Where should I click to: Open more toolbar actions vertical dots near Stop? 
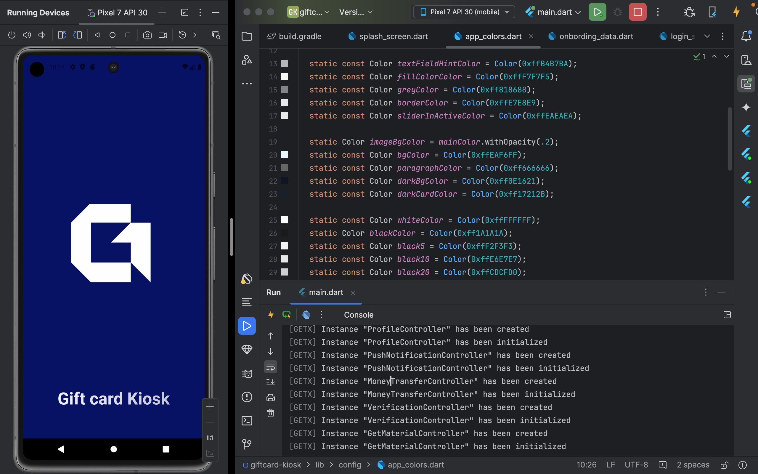(658, 12)
